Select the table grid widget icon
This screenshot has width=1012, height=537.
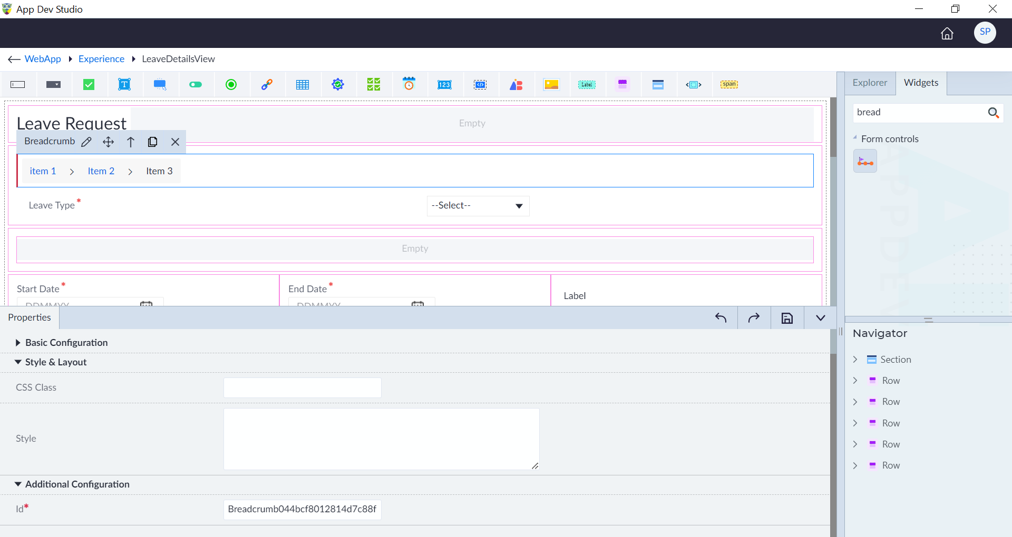click(x=303, y=85)
